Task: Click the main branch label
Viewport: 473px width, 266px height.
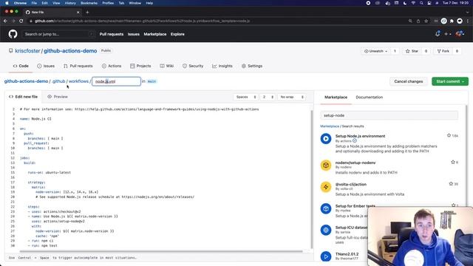Action: pyautogui.click(x=152, y=81)
